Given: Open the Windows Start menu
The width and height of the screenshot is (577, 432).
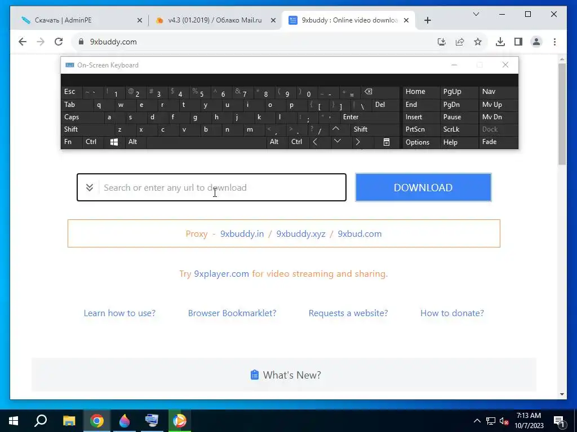Looking at the screenshot, I should [14, 421].
